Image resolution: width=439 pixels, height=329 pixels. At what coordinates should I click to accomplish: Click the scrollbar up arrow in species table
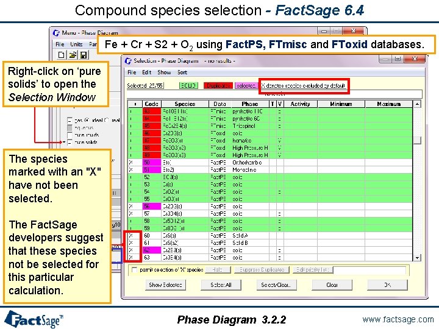(x=417, y=104)
